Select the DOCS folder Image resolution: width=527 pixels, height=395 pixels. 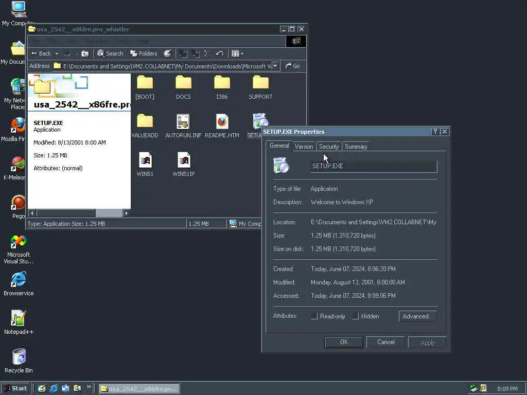pyautogui.click(x=184, y=87)
